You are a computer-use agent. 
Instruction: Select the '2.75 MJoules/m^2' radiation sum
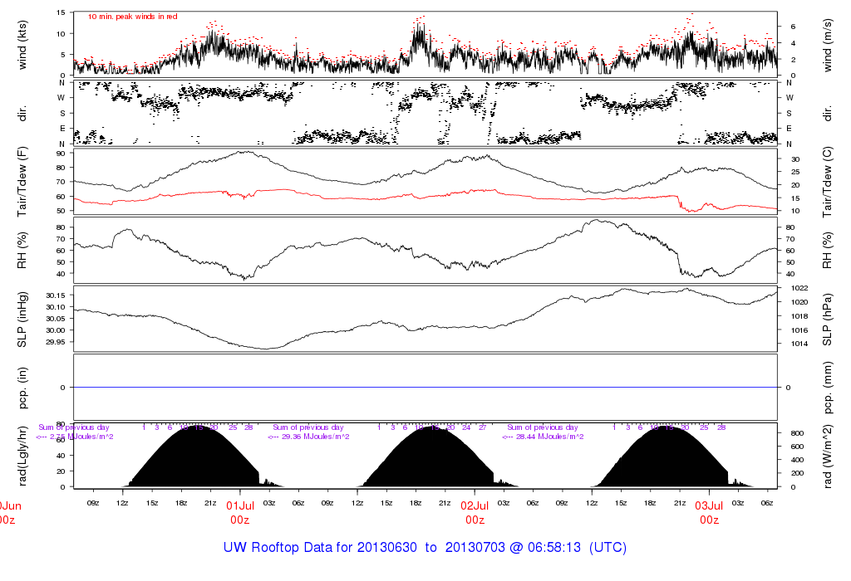[81, 437]
